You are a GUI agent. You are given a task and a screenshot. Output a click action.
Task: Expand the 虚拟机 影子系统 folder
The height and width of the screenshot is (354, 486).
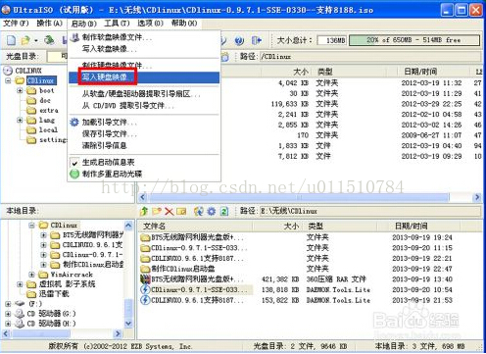[x=20, y=284]
